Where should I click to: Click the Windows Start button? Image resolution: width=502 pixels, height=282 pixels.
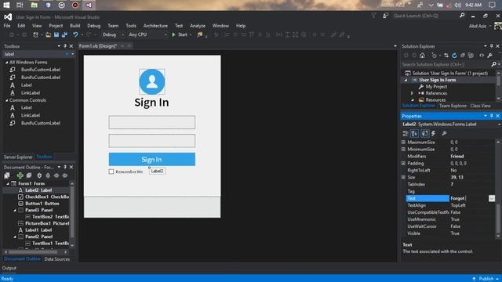6,5
